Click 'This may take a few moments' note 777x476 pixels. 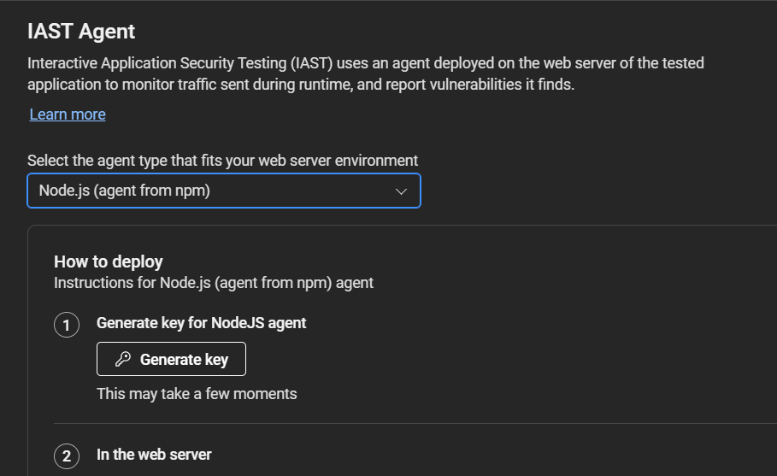(197, 394)
